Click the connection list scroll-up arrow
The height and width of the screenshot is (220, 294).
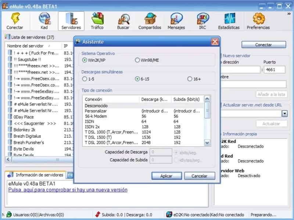(207, 99)
